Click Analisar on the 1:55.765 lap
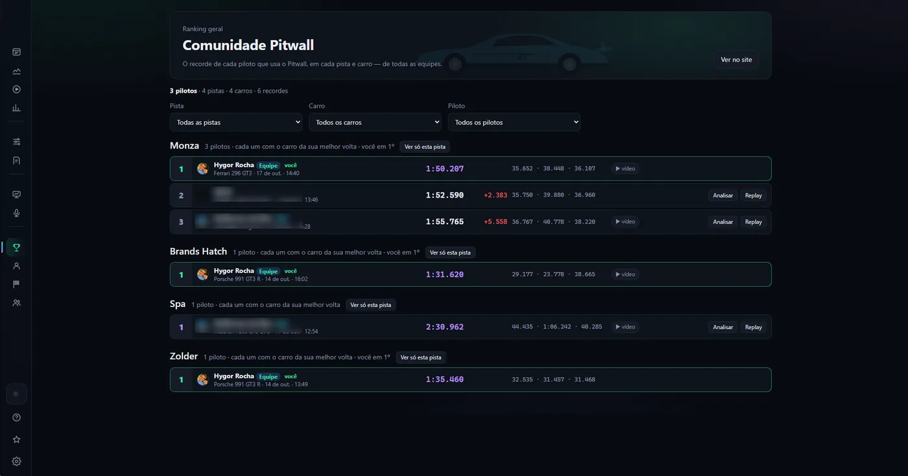This screenshot has width=908, height=476. 723,222
